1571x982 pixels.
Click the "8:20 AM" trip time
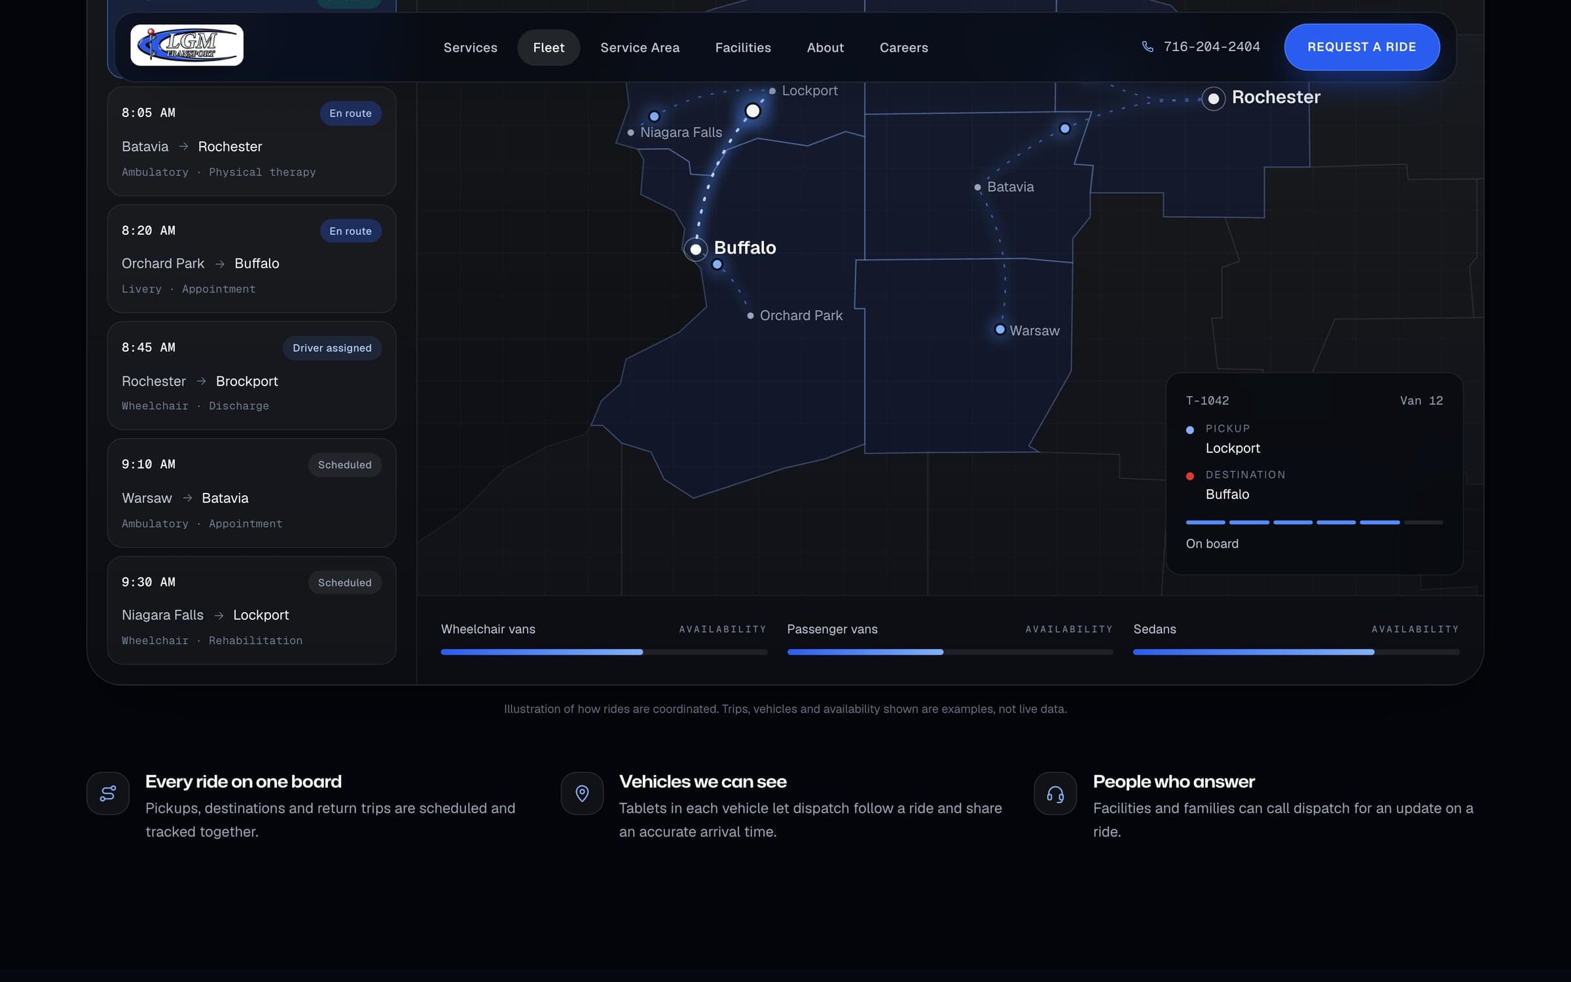149,230
